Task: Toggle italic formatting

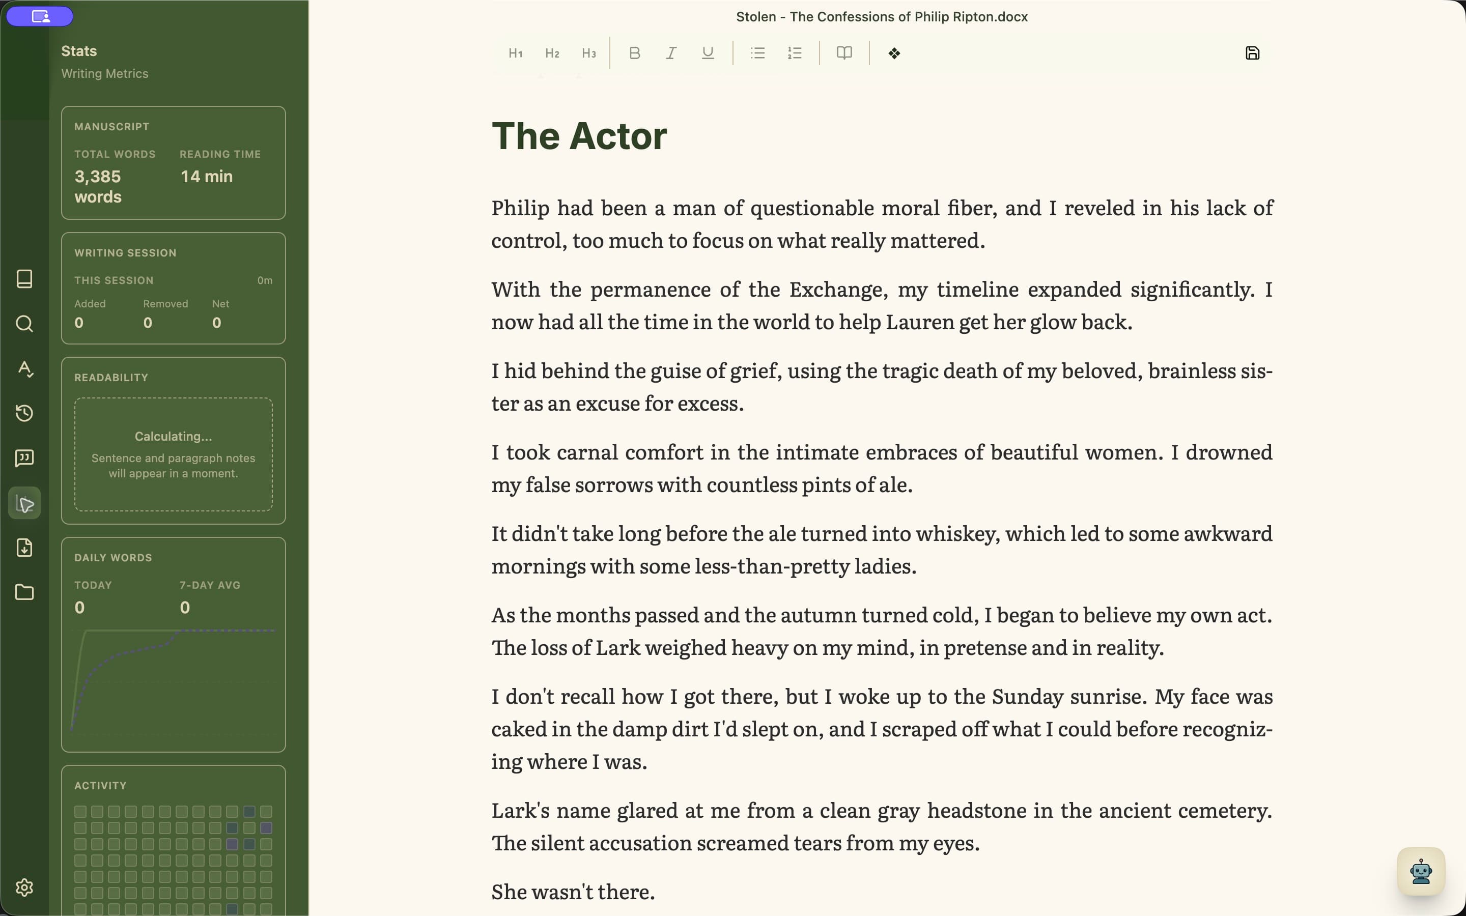Action: 671,53
